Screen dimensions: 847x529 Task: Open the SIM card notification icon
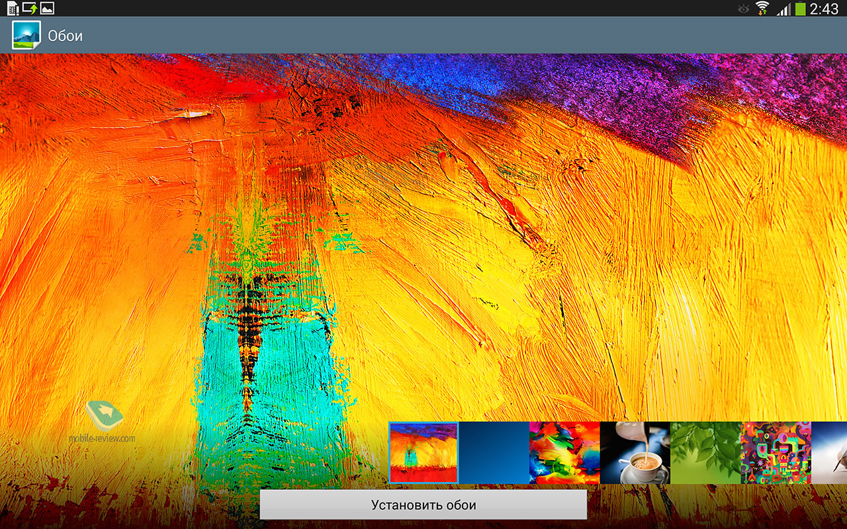tap(13, 9)
